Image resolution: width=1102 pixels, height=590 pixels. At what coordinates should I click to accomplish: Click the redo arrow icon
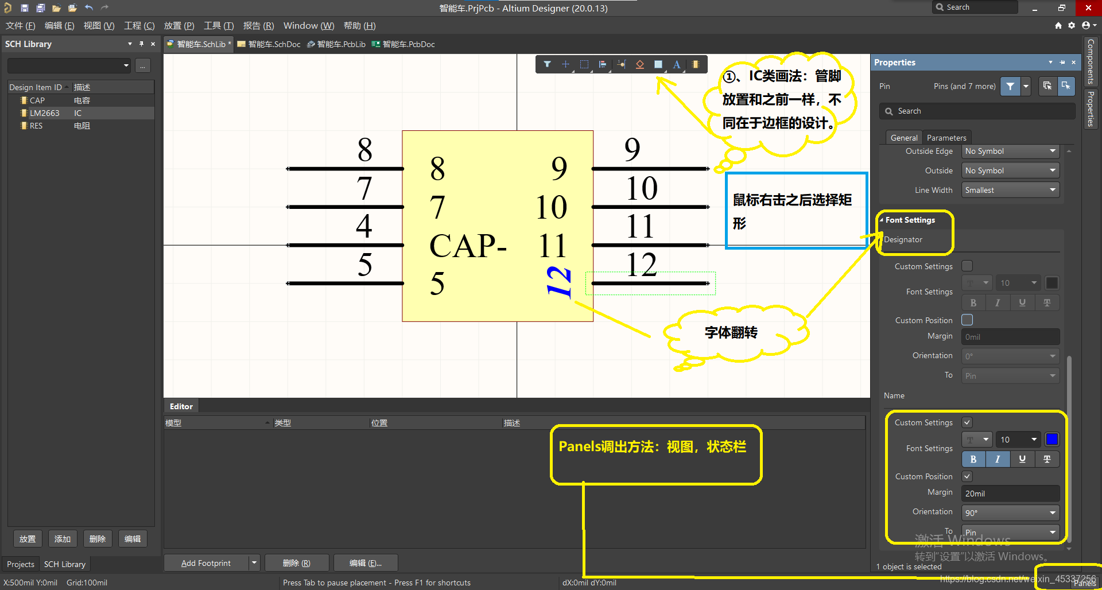(x=104, y=8)
